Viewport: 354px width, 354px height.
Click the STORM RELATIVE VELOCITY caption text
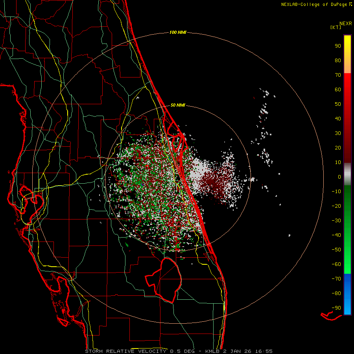[x=125, y=351]
